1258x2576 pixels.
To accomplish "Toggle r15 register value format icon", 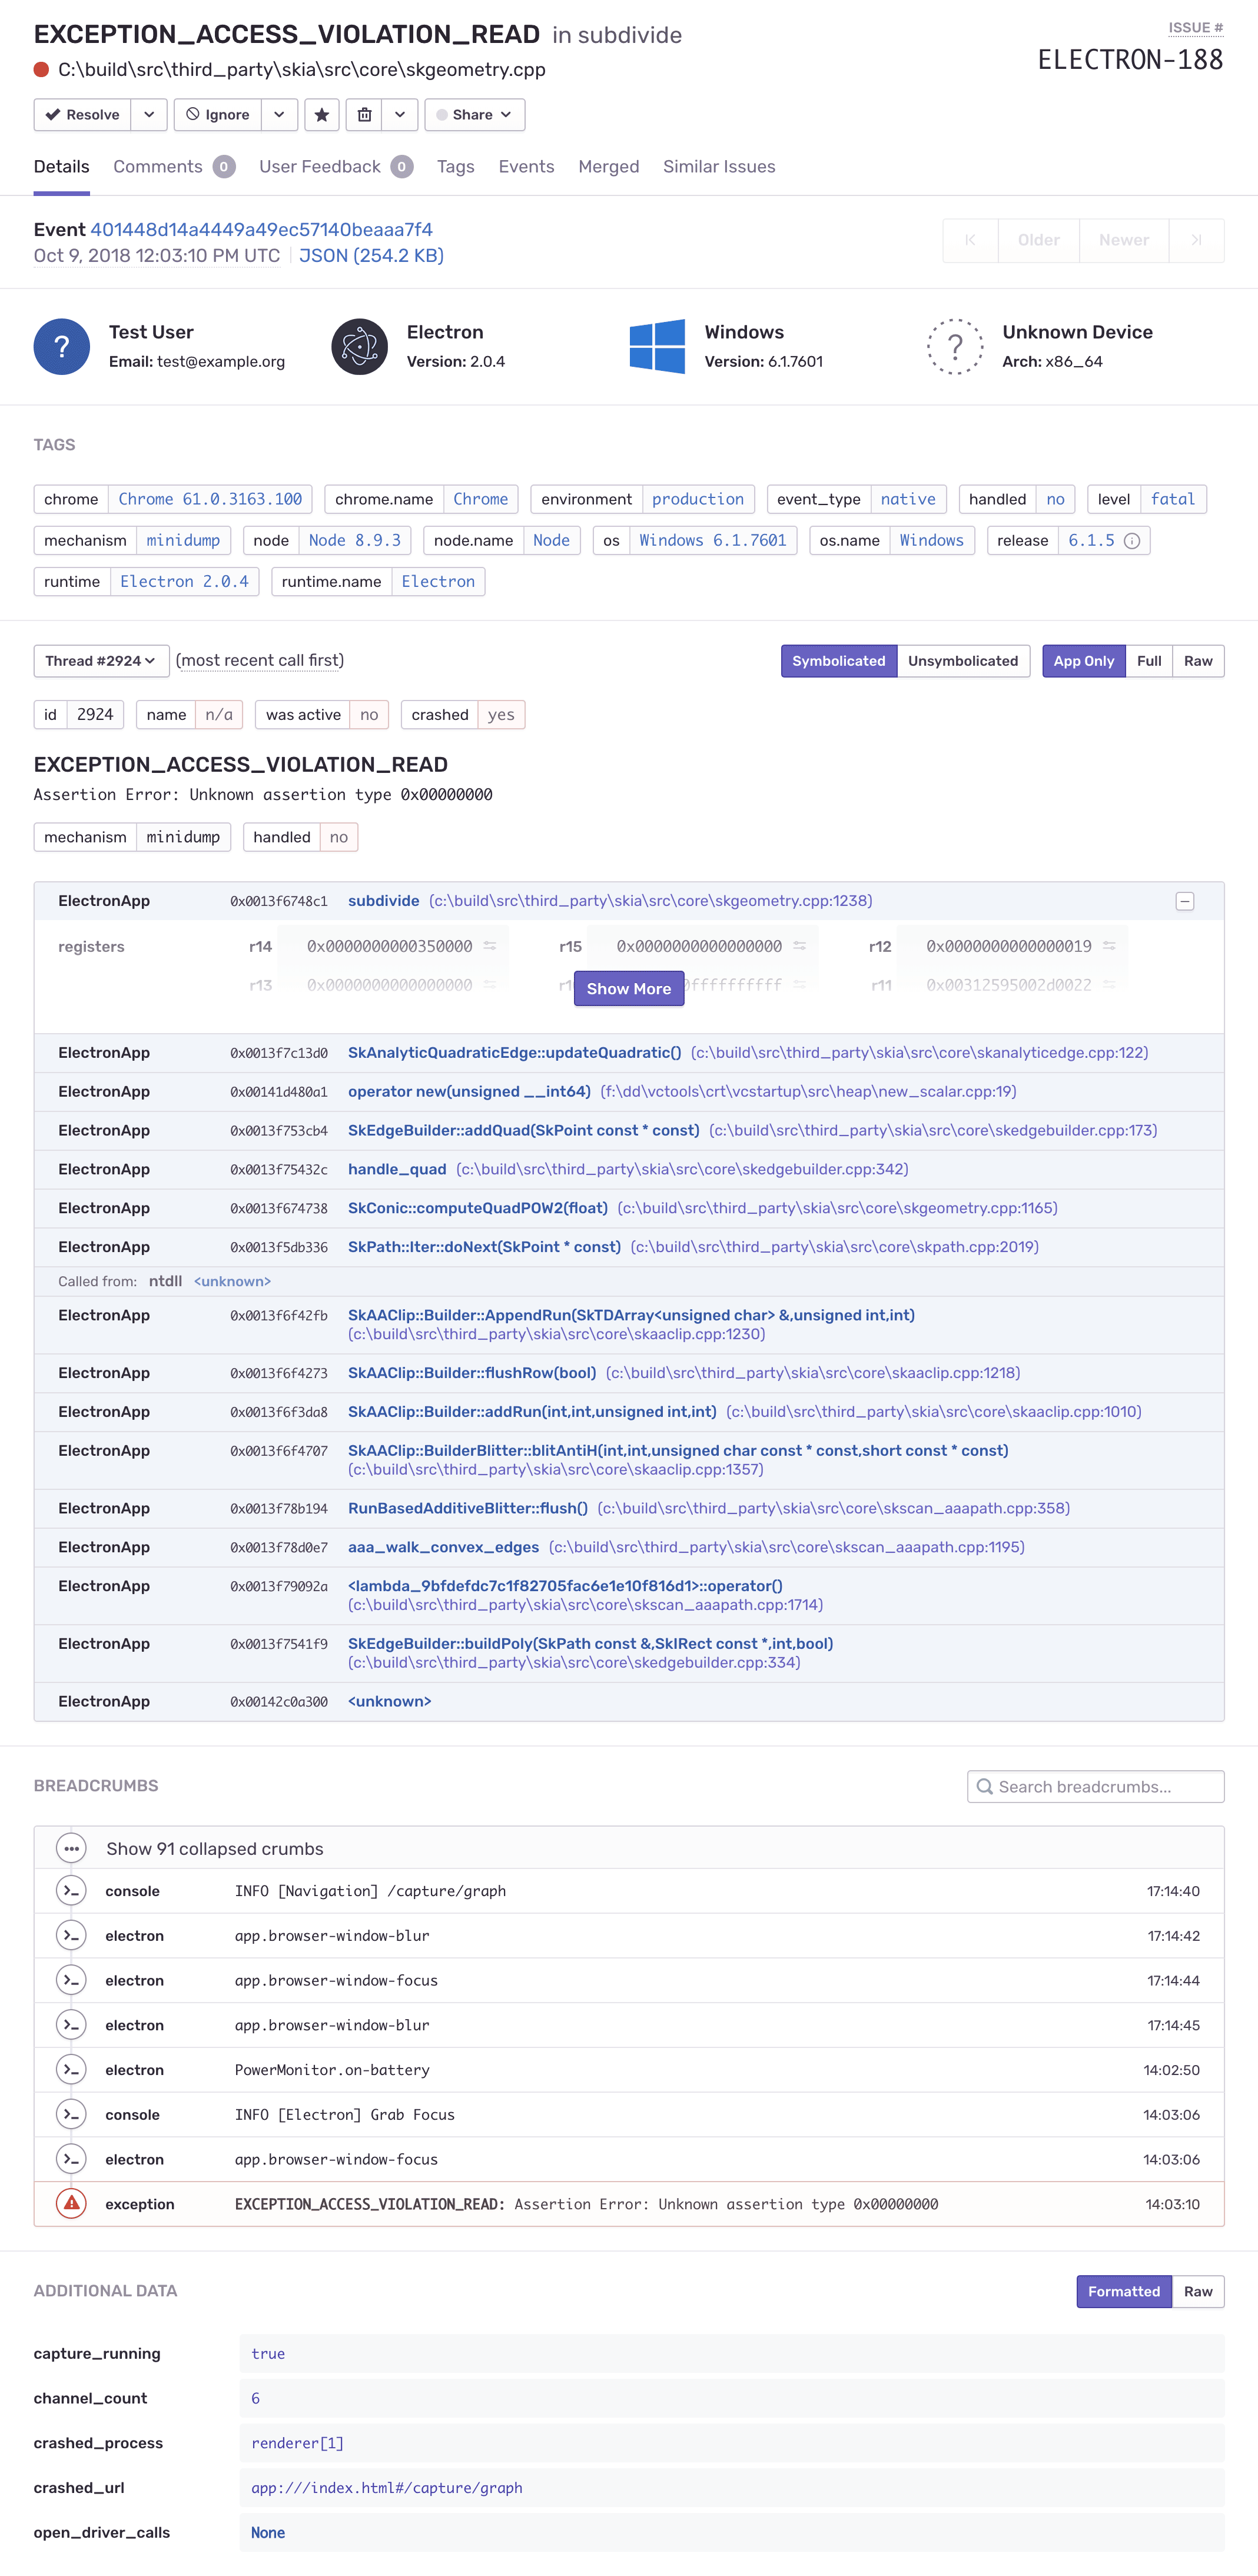I will point(800,946).
